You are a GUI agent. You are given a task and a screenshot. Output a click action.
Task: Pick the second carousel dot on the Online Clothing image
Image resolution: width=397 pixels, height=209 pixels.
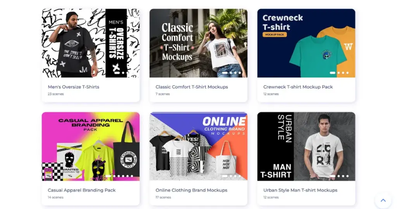231,176
